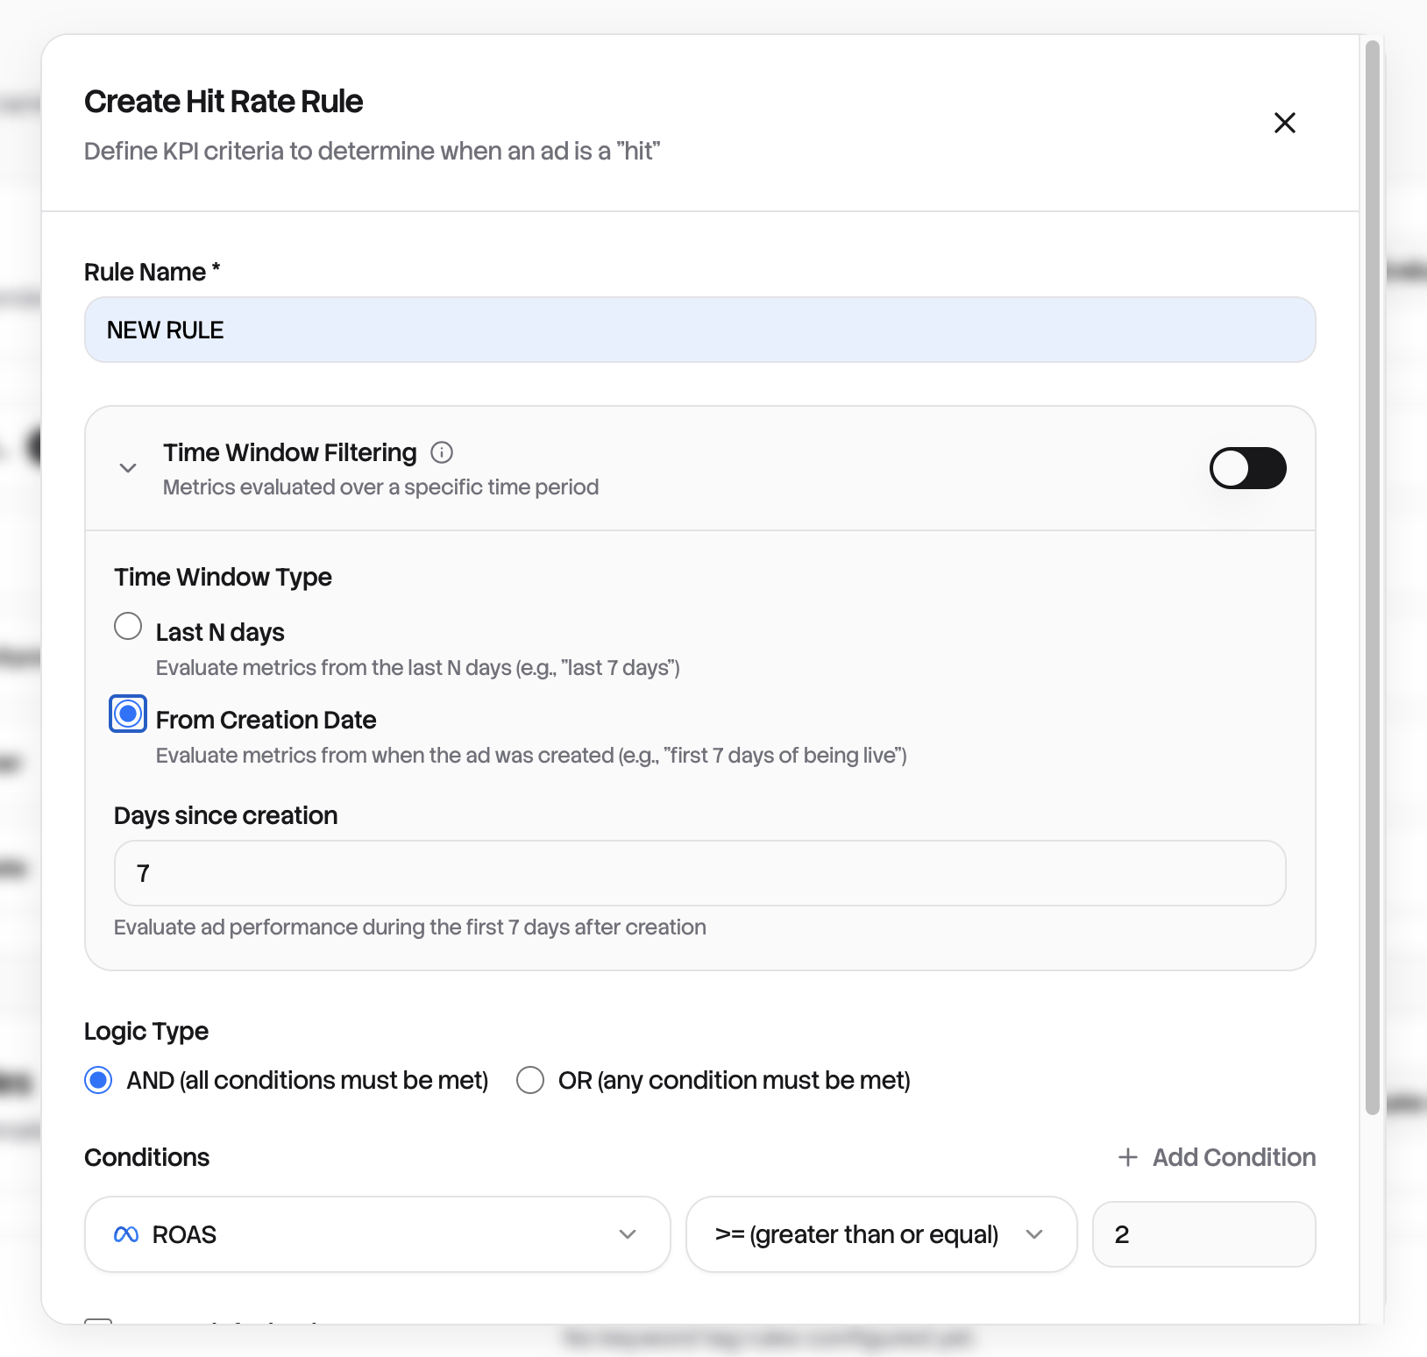Toggle the Time Window Filtering switch
The height and width of the screenshot is (1357, 1427).
(x=1246, y=468)
